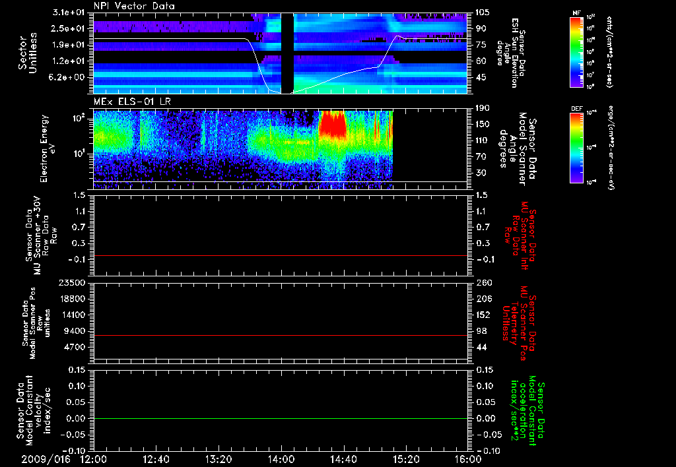This screenshot has height=467, width=676.
Task: Click the '190' scanner angle tick value
Action: tap(483, 108)
